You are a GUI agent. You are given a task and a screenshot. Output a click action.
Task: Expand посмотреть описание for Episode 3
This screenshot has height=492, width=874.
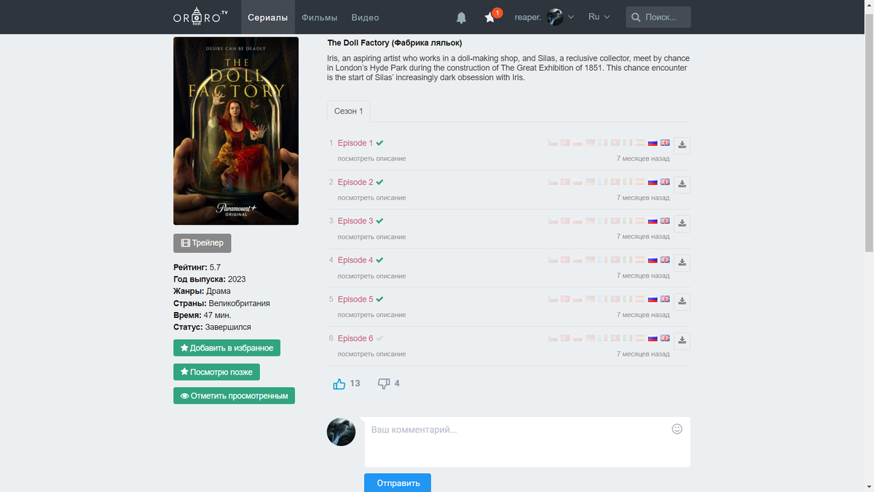[371, 237]
